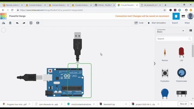Start Simulation
The height and width of the screenshot is (109, 194).
click(157, 23)
